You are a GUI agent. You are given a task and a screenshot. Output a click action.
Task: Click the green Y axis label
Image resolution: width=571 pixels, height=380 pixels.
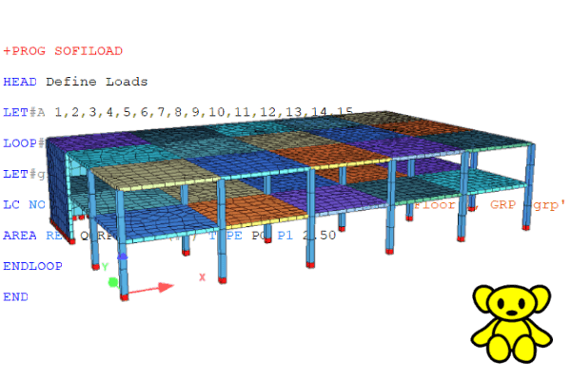pos(105,267)
